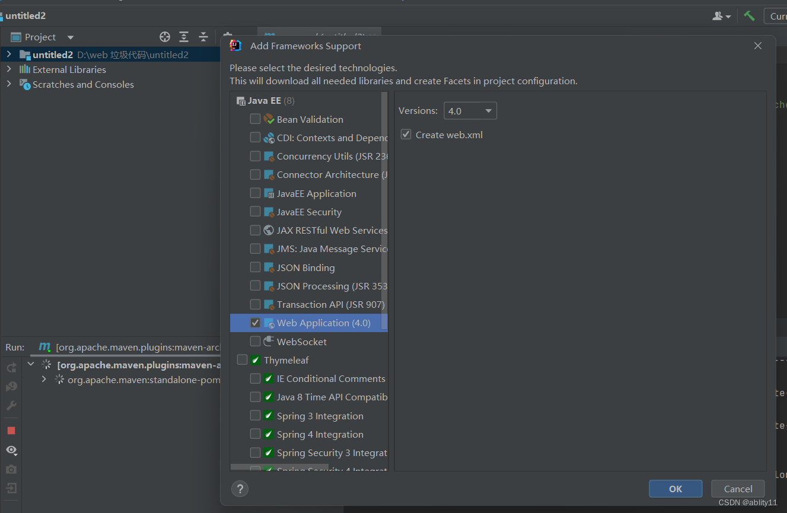787x513 pixels.
Task: Click untitled2 breadcrumb in navigation bar
Action: [26, 16]
